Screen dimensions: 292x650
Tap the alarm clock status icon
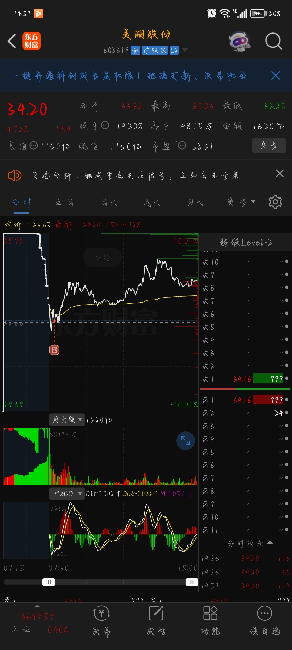pyautogui.click(x=212, y=13)
